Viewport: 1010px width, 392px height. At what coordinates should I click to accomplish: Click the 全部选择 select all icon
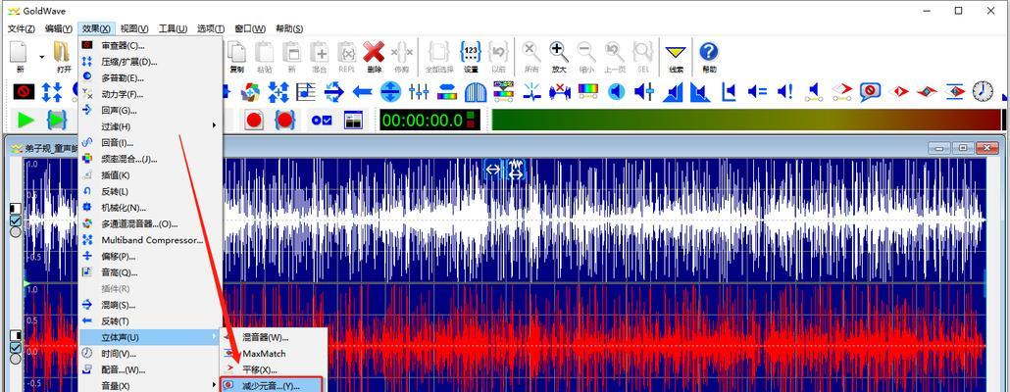[x=439, y=52]
